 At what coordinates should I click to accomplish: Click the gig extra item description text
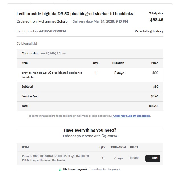(55, 158)
